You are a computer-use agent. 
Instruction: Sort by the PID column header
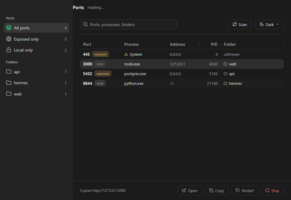pos(214,44)
